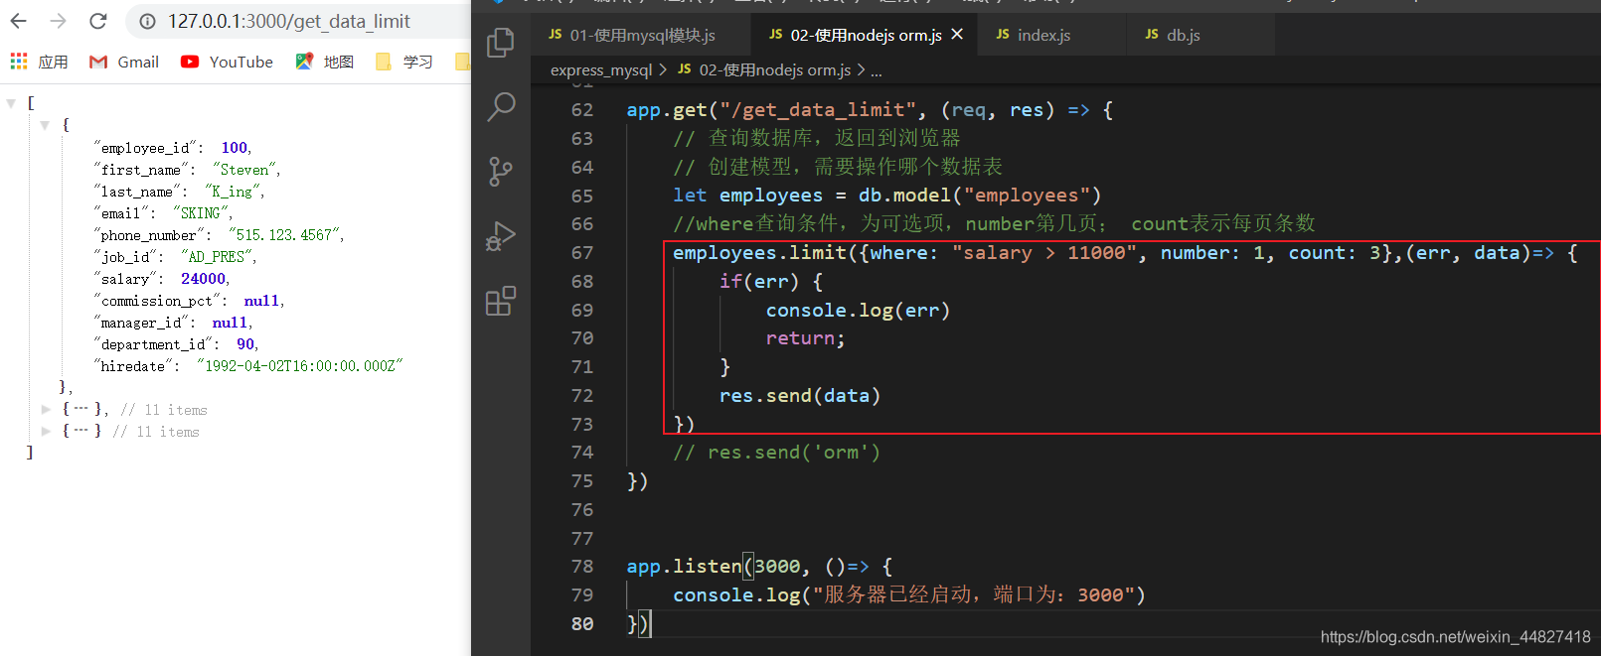1601x656 pixels.
Task: Click the value "Steven" in JSON
Action: point(246,170)
